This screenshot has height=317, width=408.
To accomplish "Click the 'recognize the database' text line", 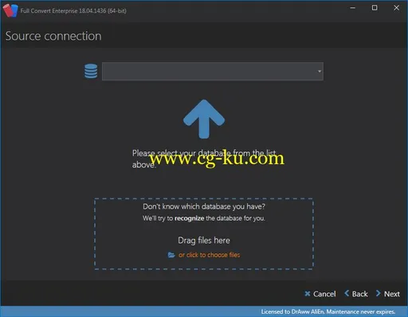I will click(204, 218).
